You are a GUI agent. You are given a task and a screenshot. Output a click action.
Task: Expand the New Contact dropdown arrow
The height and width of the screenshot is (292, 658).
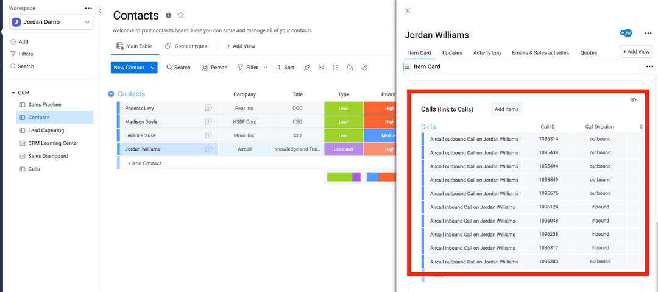[x=152, y=68]
